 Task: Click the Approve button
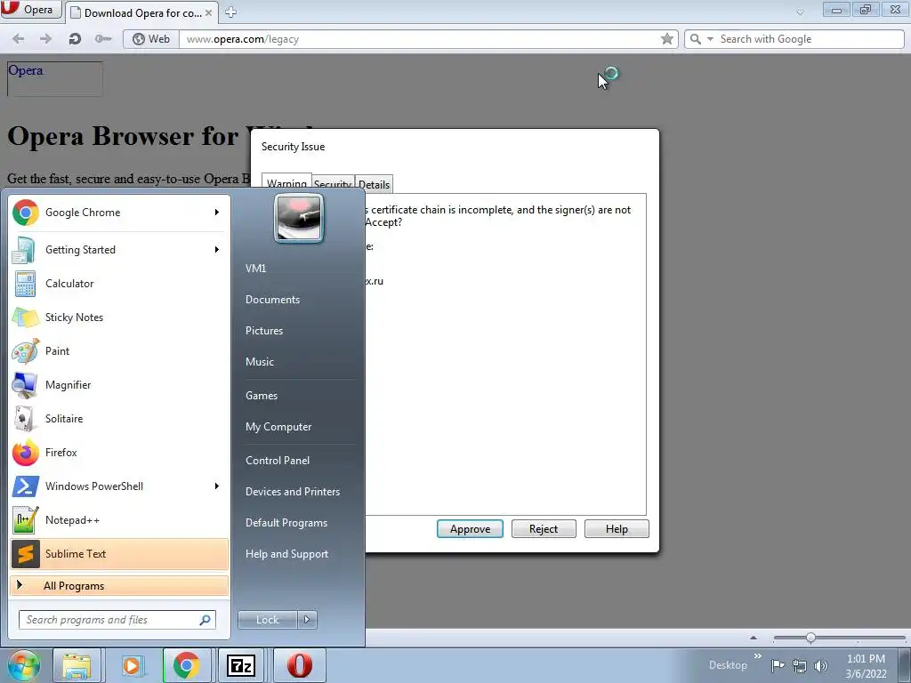tap(470, 529)
